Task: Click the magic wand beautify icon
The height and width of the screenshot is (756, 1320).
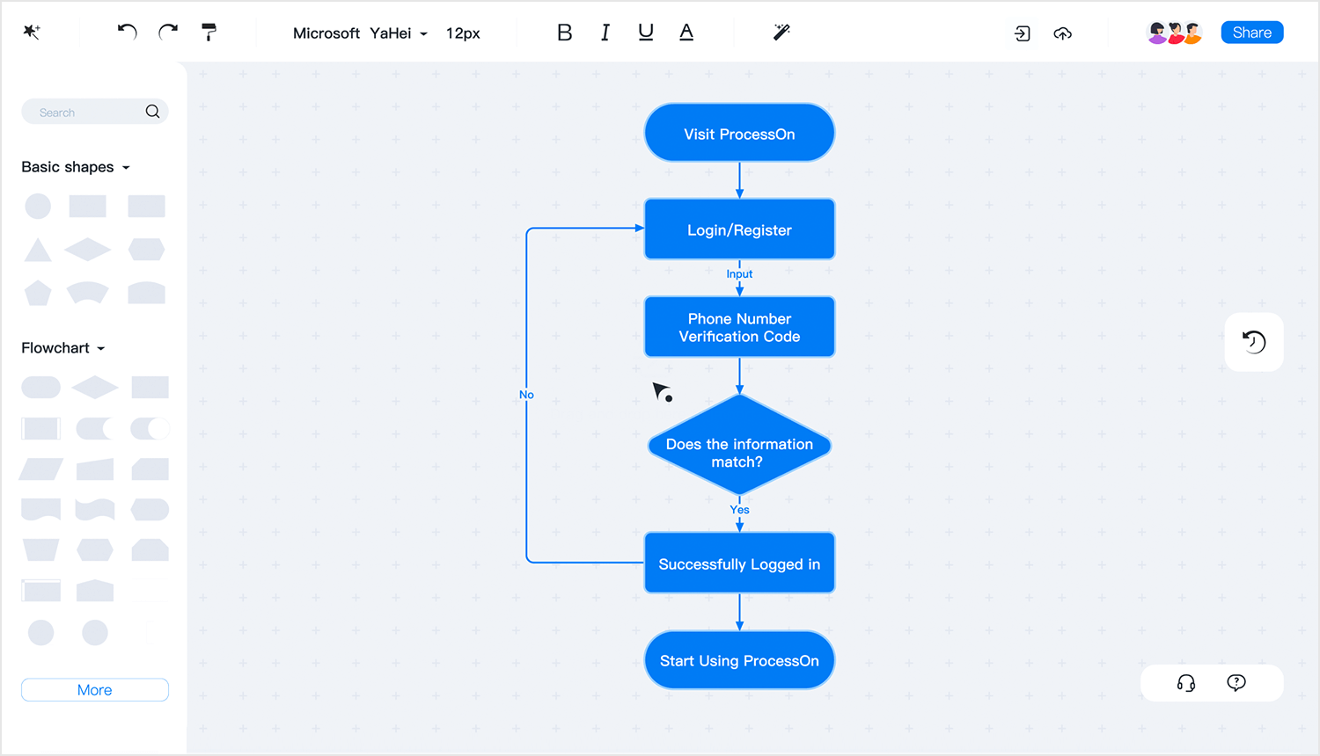Action: coord(781,33)
